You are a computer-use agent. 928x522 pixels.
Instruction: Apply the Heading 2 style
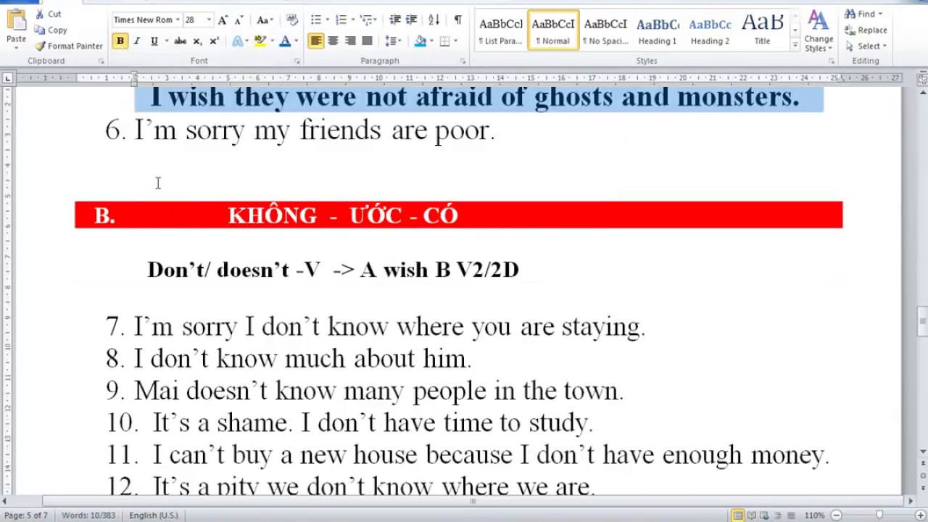pos(710,30)
